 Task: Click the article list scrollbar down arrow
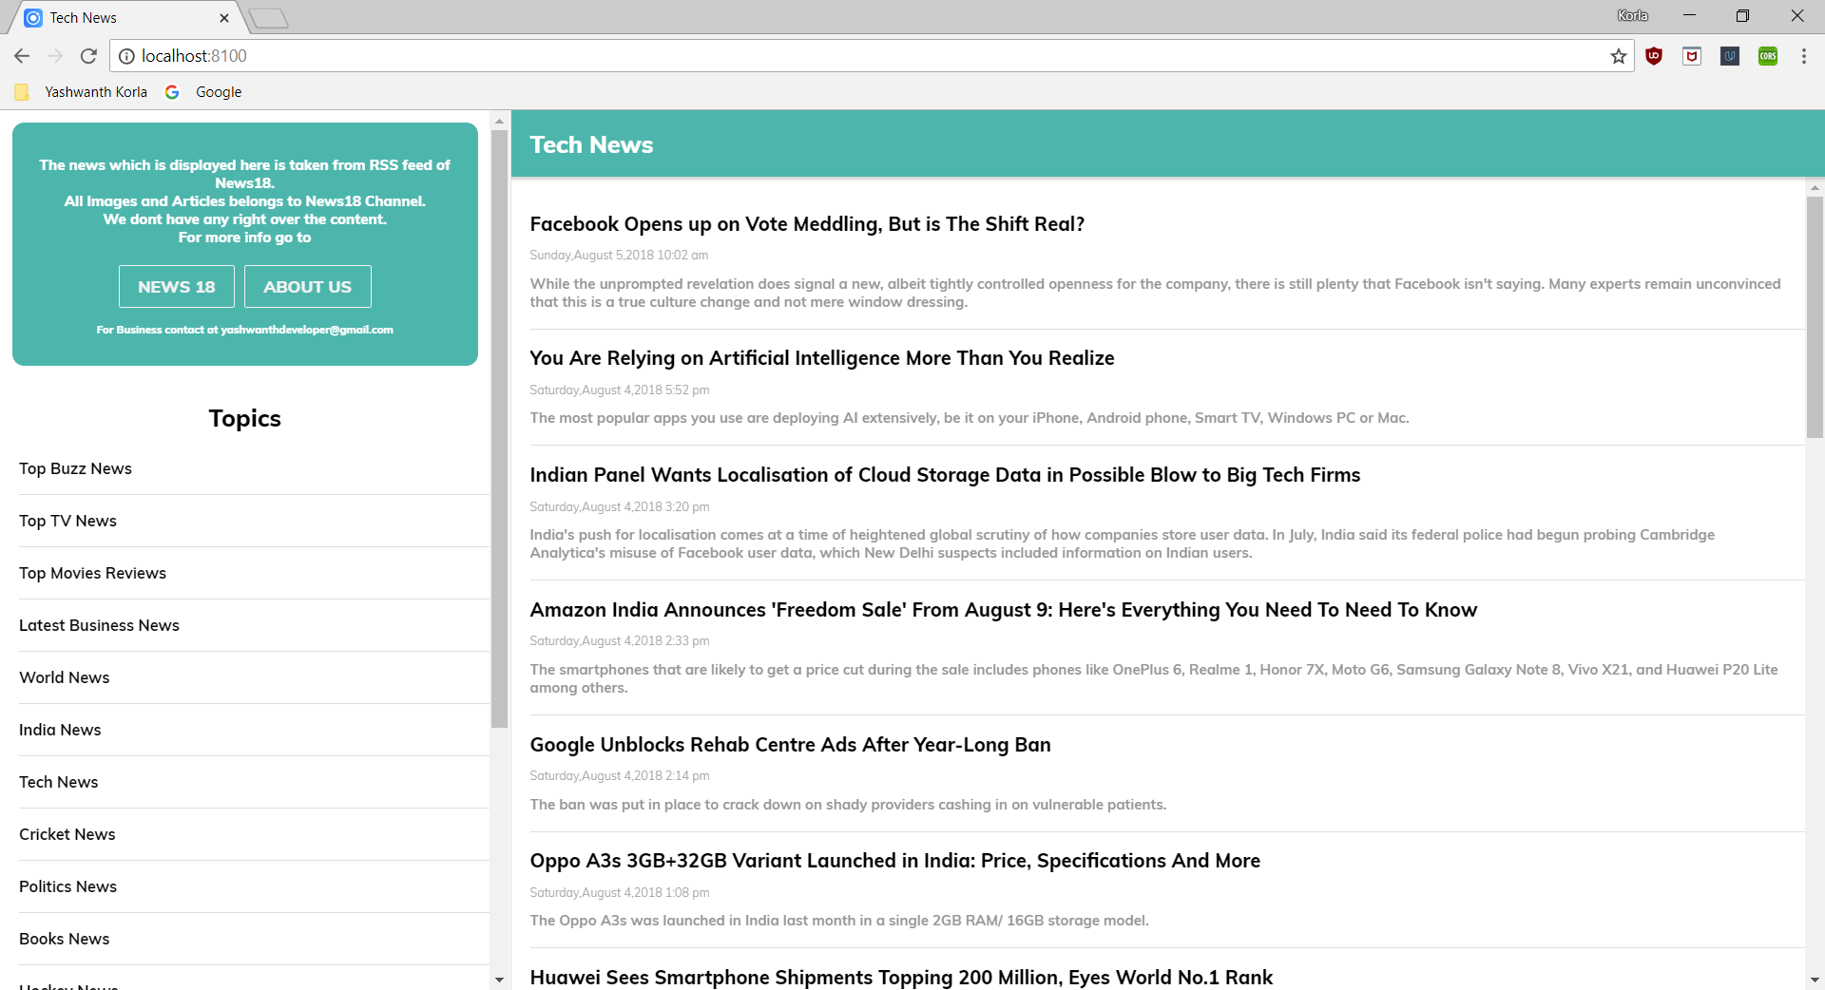(x=1815, y=980)
